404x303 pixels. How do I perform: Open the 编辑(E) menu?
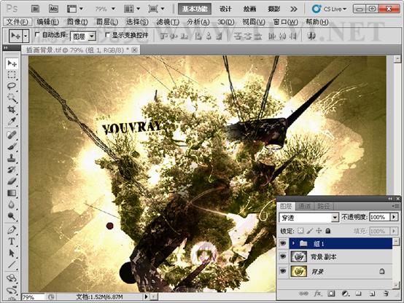coord(47,22)
